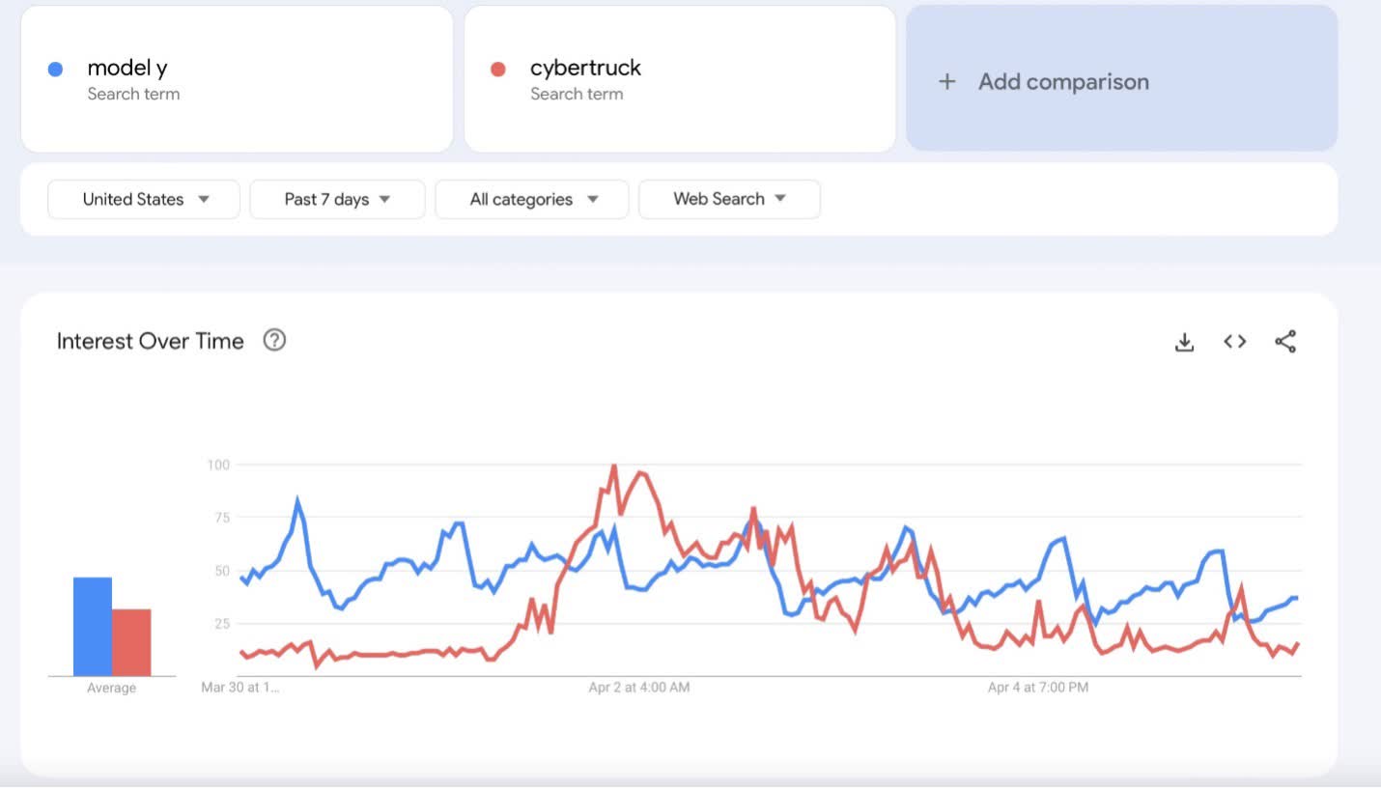This screenshot has height=790, width=1381.
Task: Click the blue dot next to model y
Action: pos(56,69)
